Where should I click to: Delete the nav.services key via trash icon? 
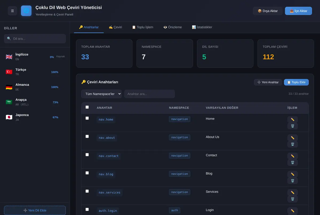click(x=293, y=199)
